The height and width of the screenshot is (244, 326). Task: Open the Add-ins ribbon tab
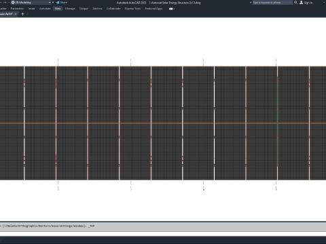(97, 9)
